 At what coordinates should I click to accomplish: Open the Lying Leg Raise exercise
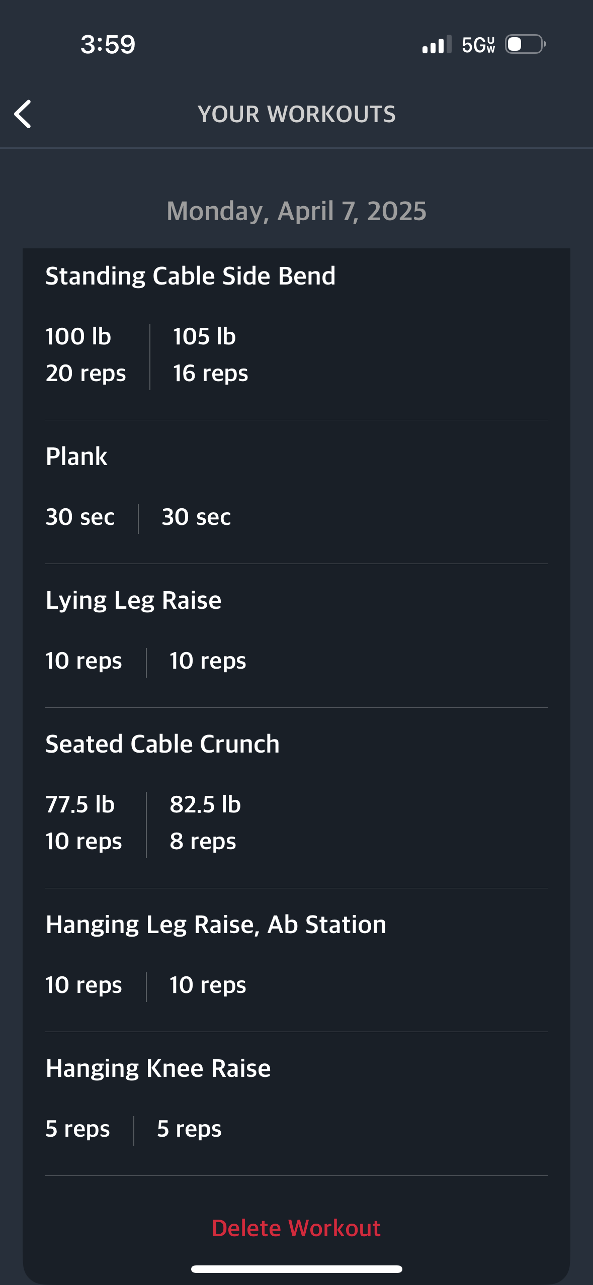134,600
